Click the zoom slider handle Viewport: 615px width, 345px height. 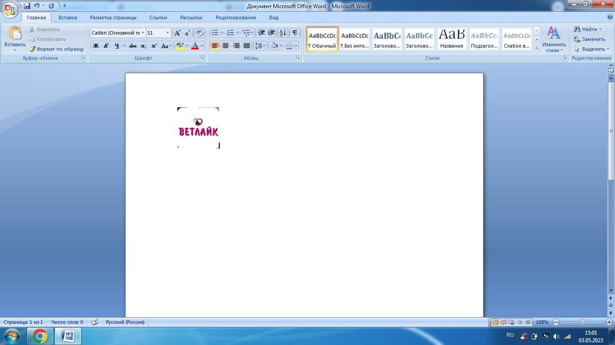[x=583, y=322]
